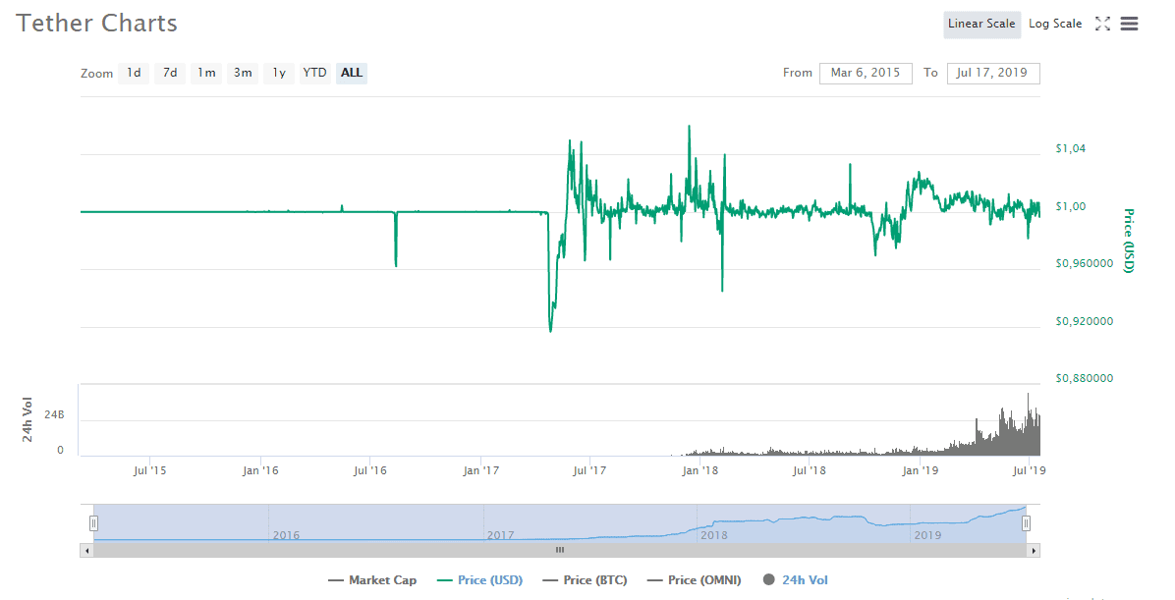Click the $0,920000 price axis label
Screen dimensions: 1175x600
tap(1085, 321)
